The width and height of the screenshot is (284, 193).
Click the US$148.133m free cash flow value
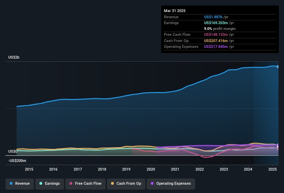(x=216, y=34)
